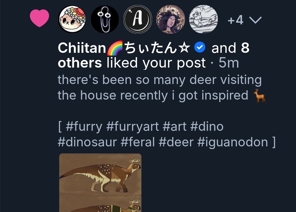Open the #dinosaur hashtag
Screen dimensions: 296x212
point(87,142)
